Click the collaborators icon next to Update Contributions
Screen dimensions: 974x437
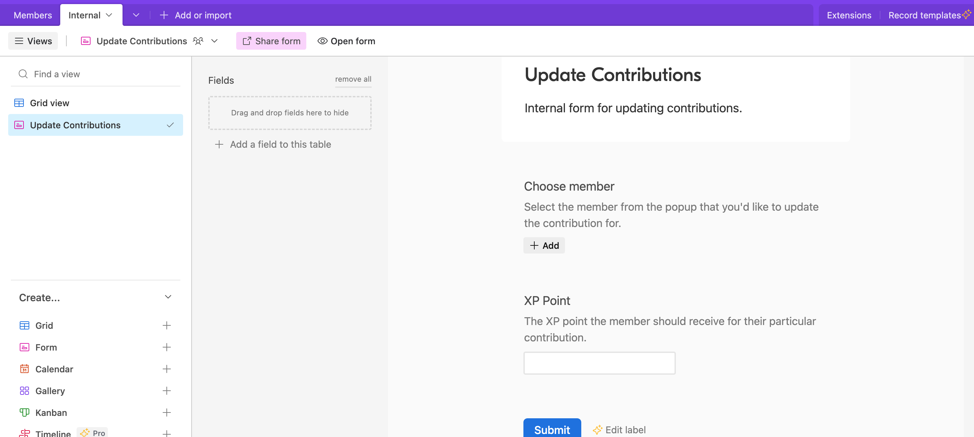pyautogui.click(x=198, y=41)
